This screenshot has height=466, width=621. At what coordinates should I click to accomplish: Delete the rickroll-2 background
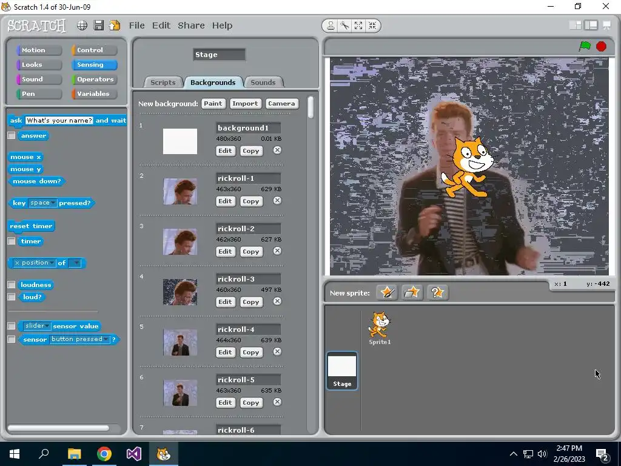[x=277, y=251]
